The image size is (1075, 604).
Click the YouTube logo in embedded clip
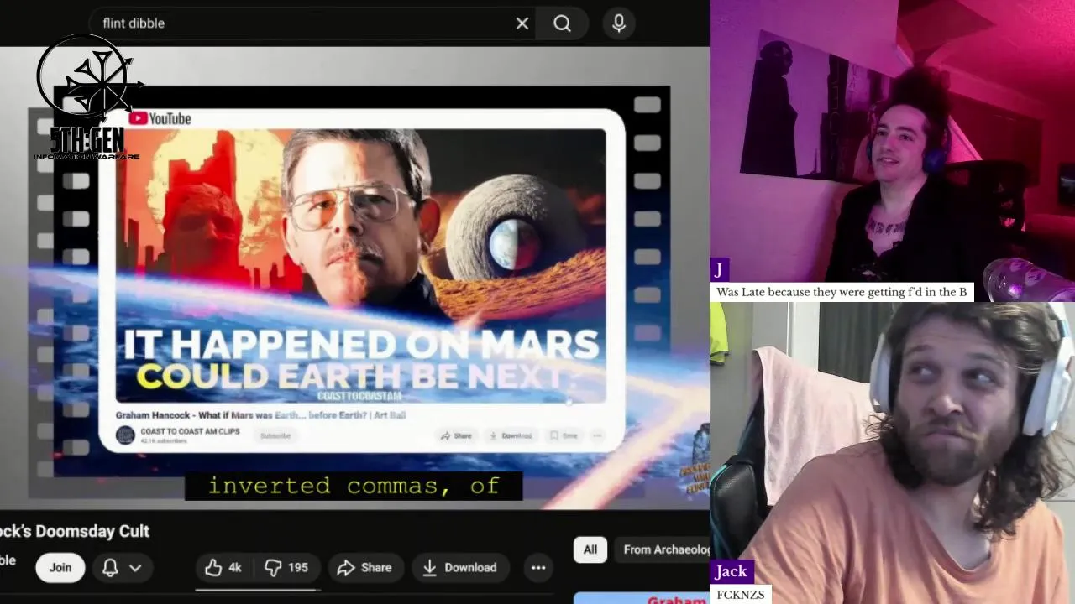point(160,119)
